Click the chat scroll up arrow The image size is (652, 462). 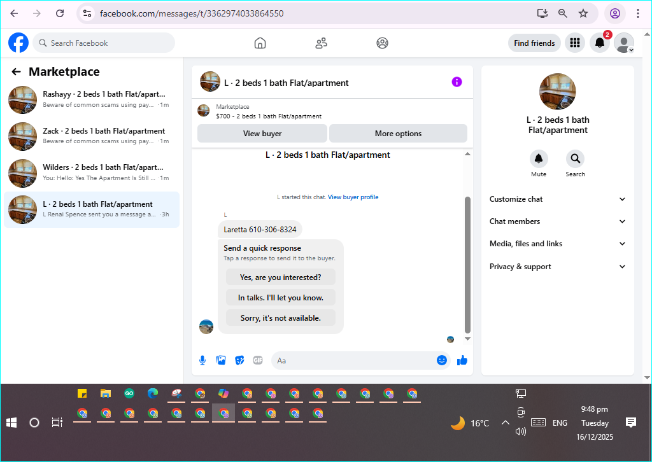click(467, 154)
